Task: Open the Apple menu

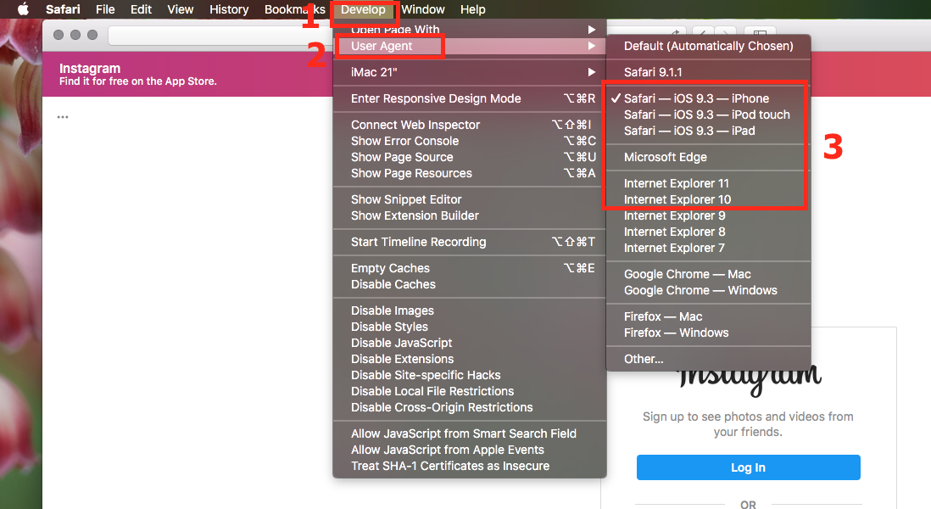Action: click(x=23, y=9)
